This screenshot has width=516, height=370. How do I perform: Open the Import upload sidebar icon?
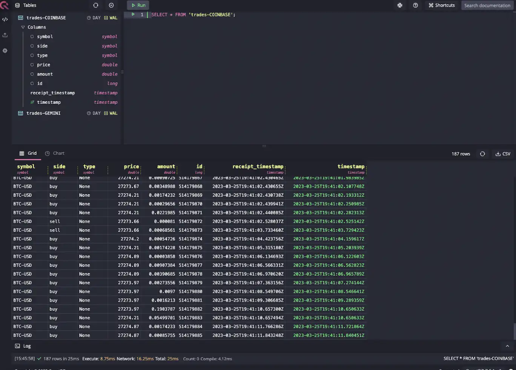coord(5,35)
